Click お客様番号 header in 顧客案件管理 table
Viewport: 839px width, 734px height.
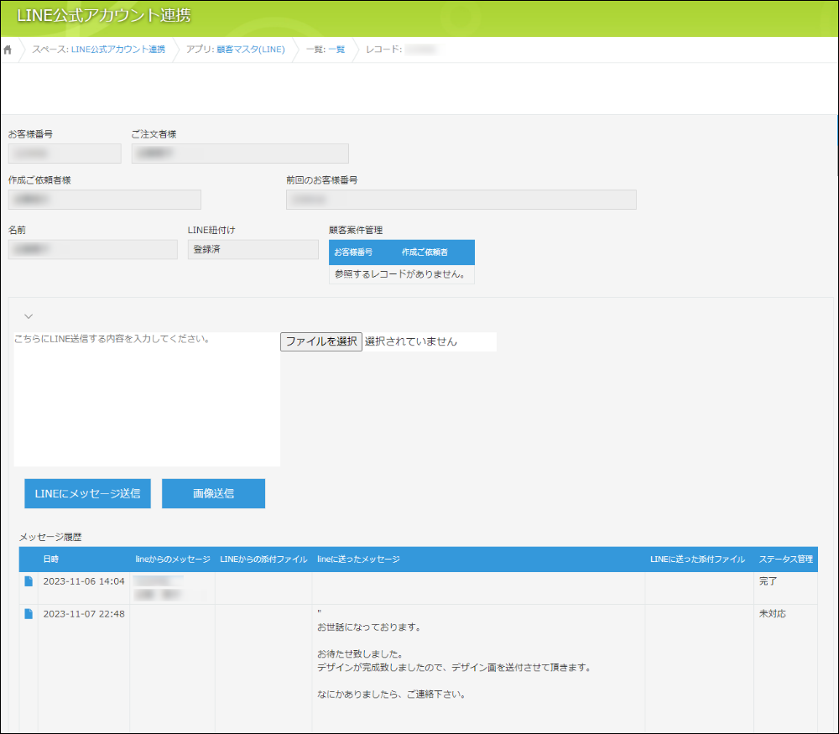(x=353, y=252)
